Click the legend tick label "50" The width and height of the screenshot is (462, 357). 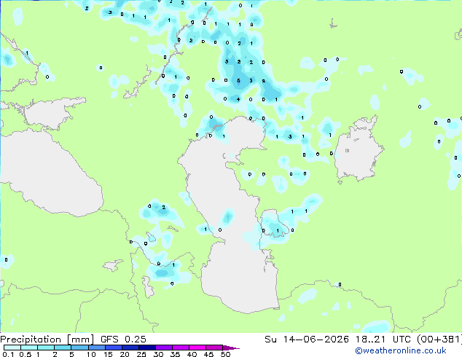(225, 354)
